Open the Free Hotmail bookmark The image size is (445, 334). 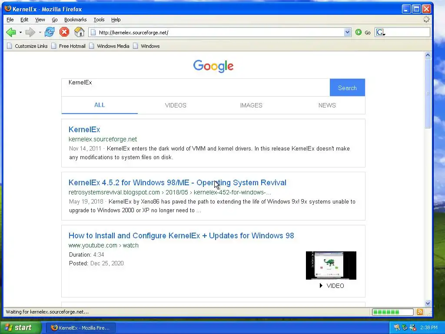point(68,46)
